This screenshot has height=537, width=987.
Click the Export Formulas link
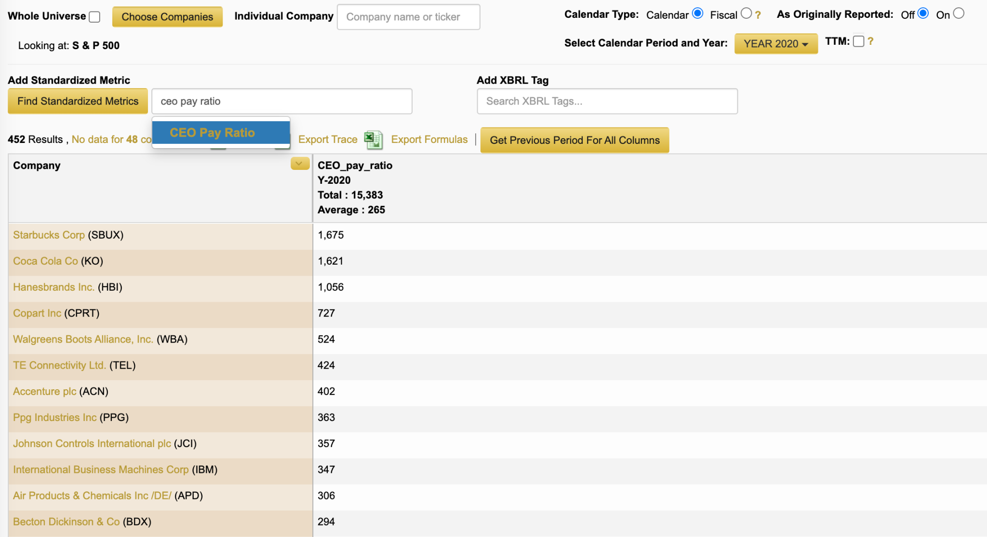[x=429, y=140]
